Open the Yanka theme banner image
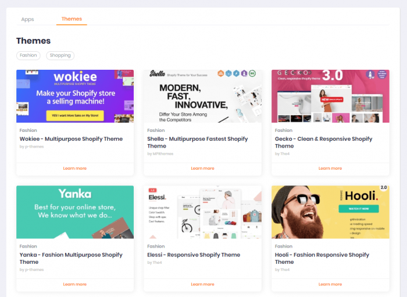Viewport: 407px width, 297px height. [75, 212]
